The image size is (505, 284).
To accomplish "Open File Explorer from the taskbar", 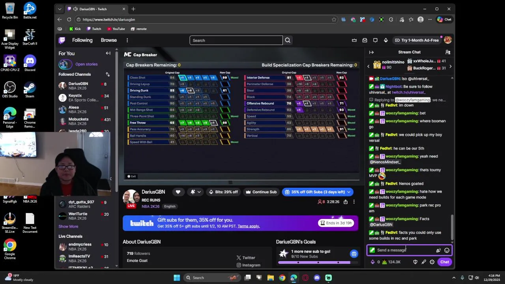I will [x=271, y=278].
